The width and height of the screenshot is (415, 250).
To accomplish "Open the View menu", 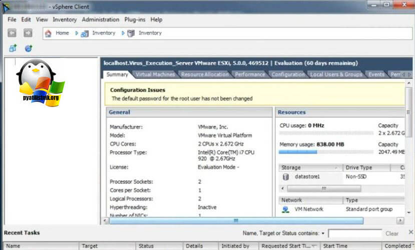I will point(42,19).
